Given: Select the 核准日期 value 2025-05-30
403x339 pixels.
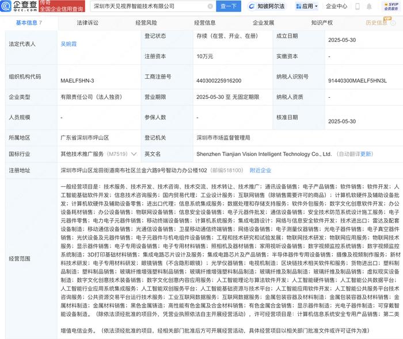Looking at the screenshot, I should point(342,121).
